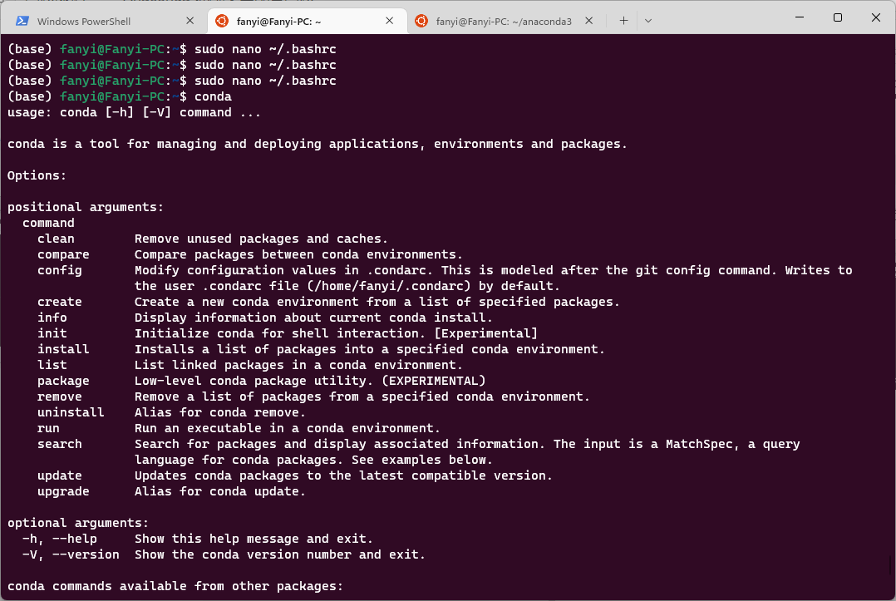Click the 'config' command name

[60, 270]
